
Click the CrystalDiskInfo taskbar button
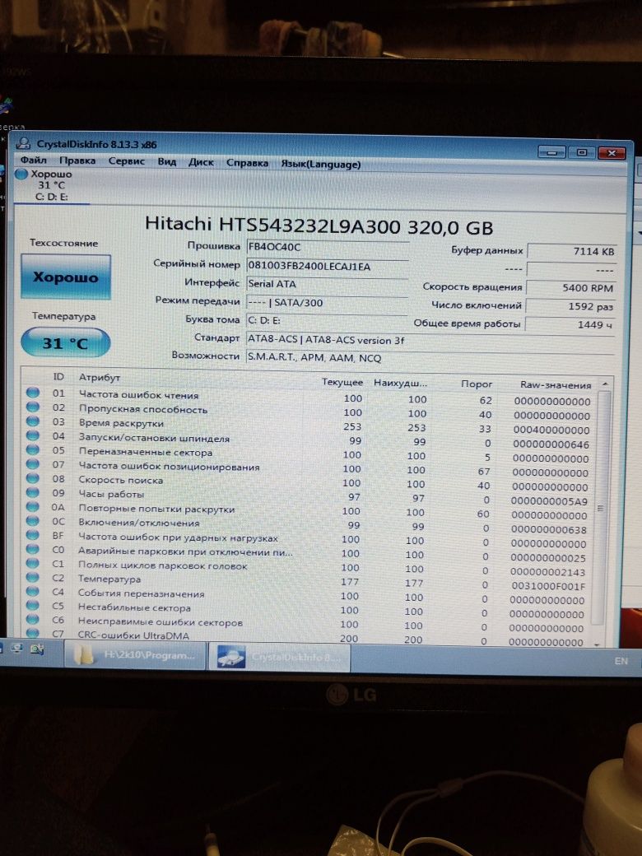[x=279, y=657]
